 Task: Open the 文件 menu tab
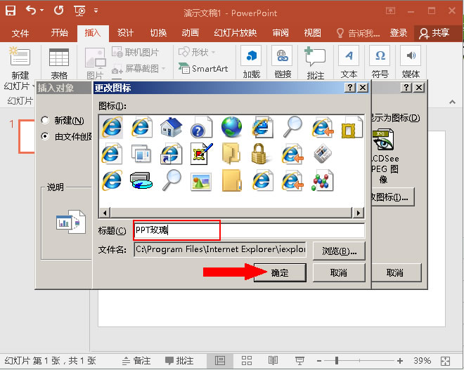click(20, 33)
